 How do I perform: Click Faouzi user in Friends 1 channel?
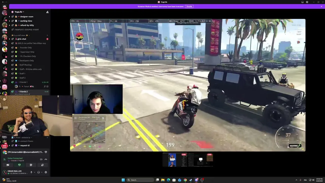coord(31,86)
